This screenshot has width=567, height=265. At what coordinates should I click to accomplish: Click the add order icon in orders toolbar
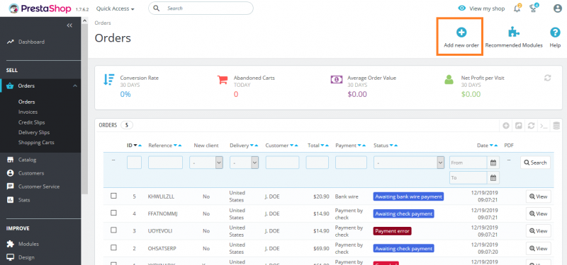click(x=506, y=126)
